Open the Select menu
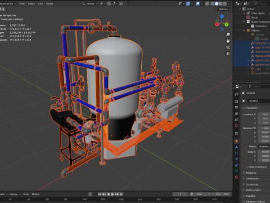The width and height of the screenshot is (270, 203). pyautogui.click(x=31, y=3)
